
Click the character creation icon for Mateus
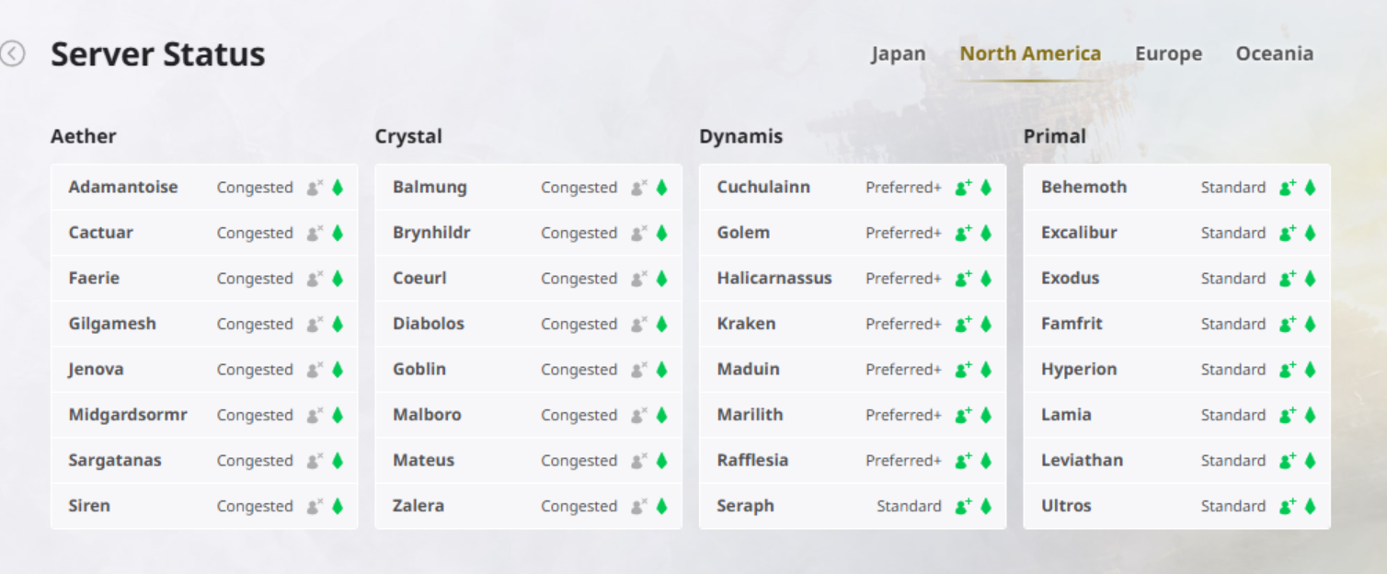639,460
